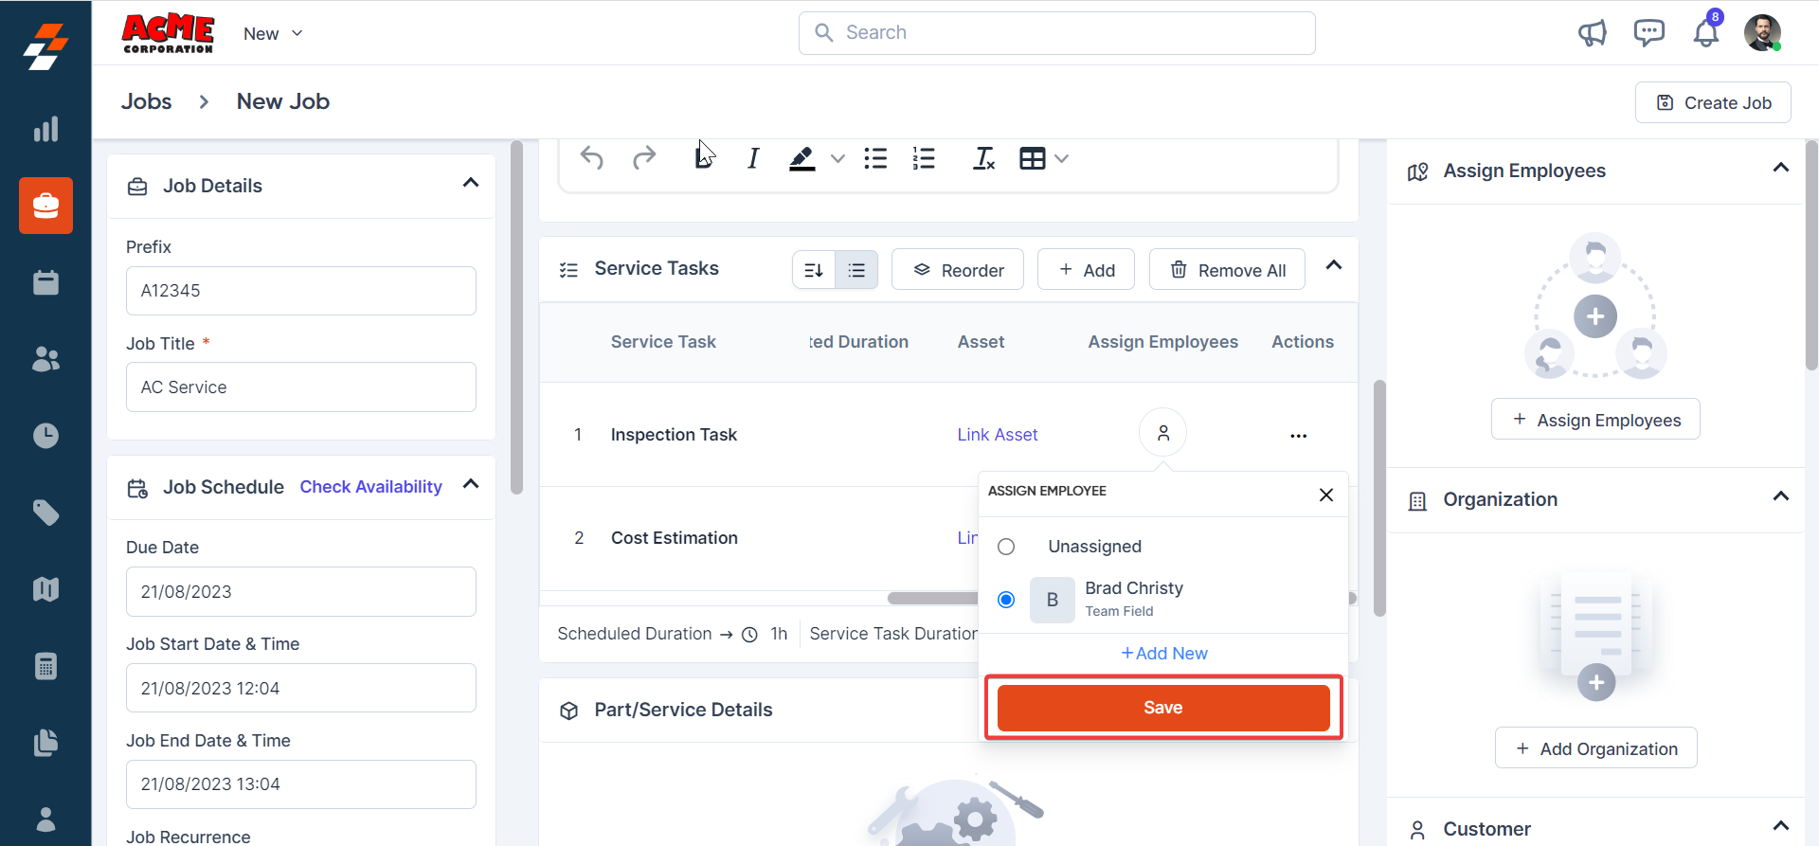1819x846 pixels.
Task: Open the announcements megaphone icon
Action: 1593,33
